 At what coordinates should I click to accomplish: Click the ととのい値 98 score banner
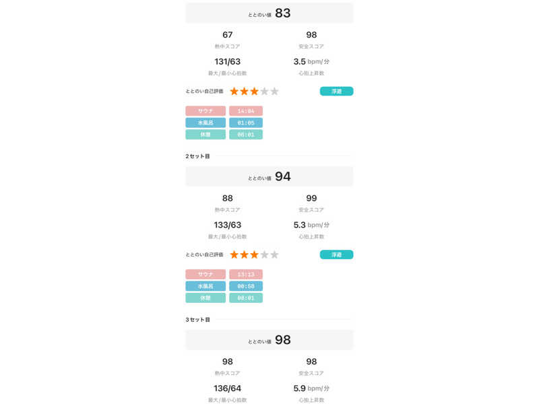(x=269, y=340)
